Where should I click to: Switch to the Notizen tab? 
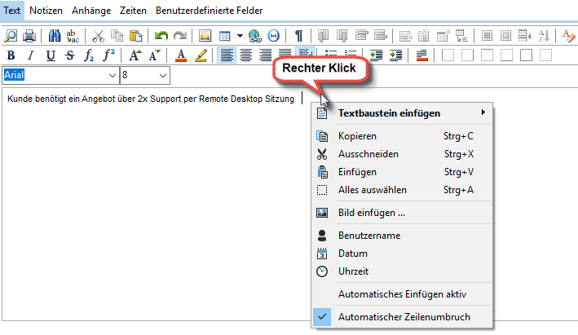(x=46, y=11)
